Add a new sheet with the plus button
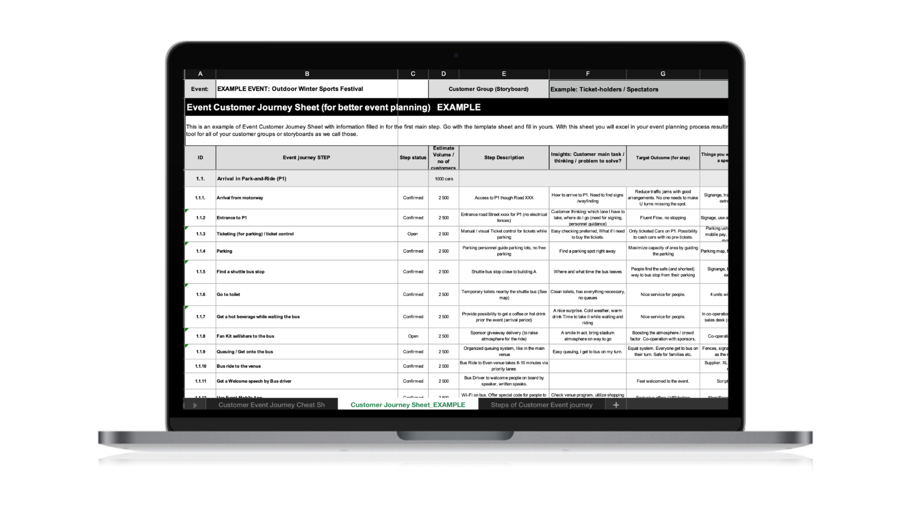Screen dimensions: 911x512 616,405
